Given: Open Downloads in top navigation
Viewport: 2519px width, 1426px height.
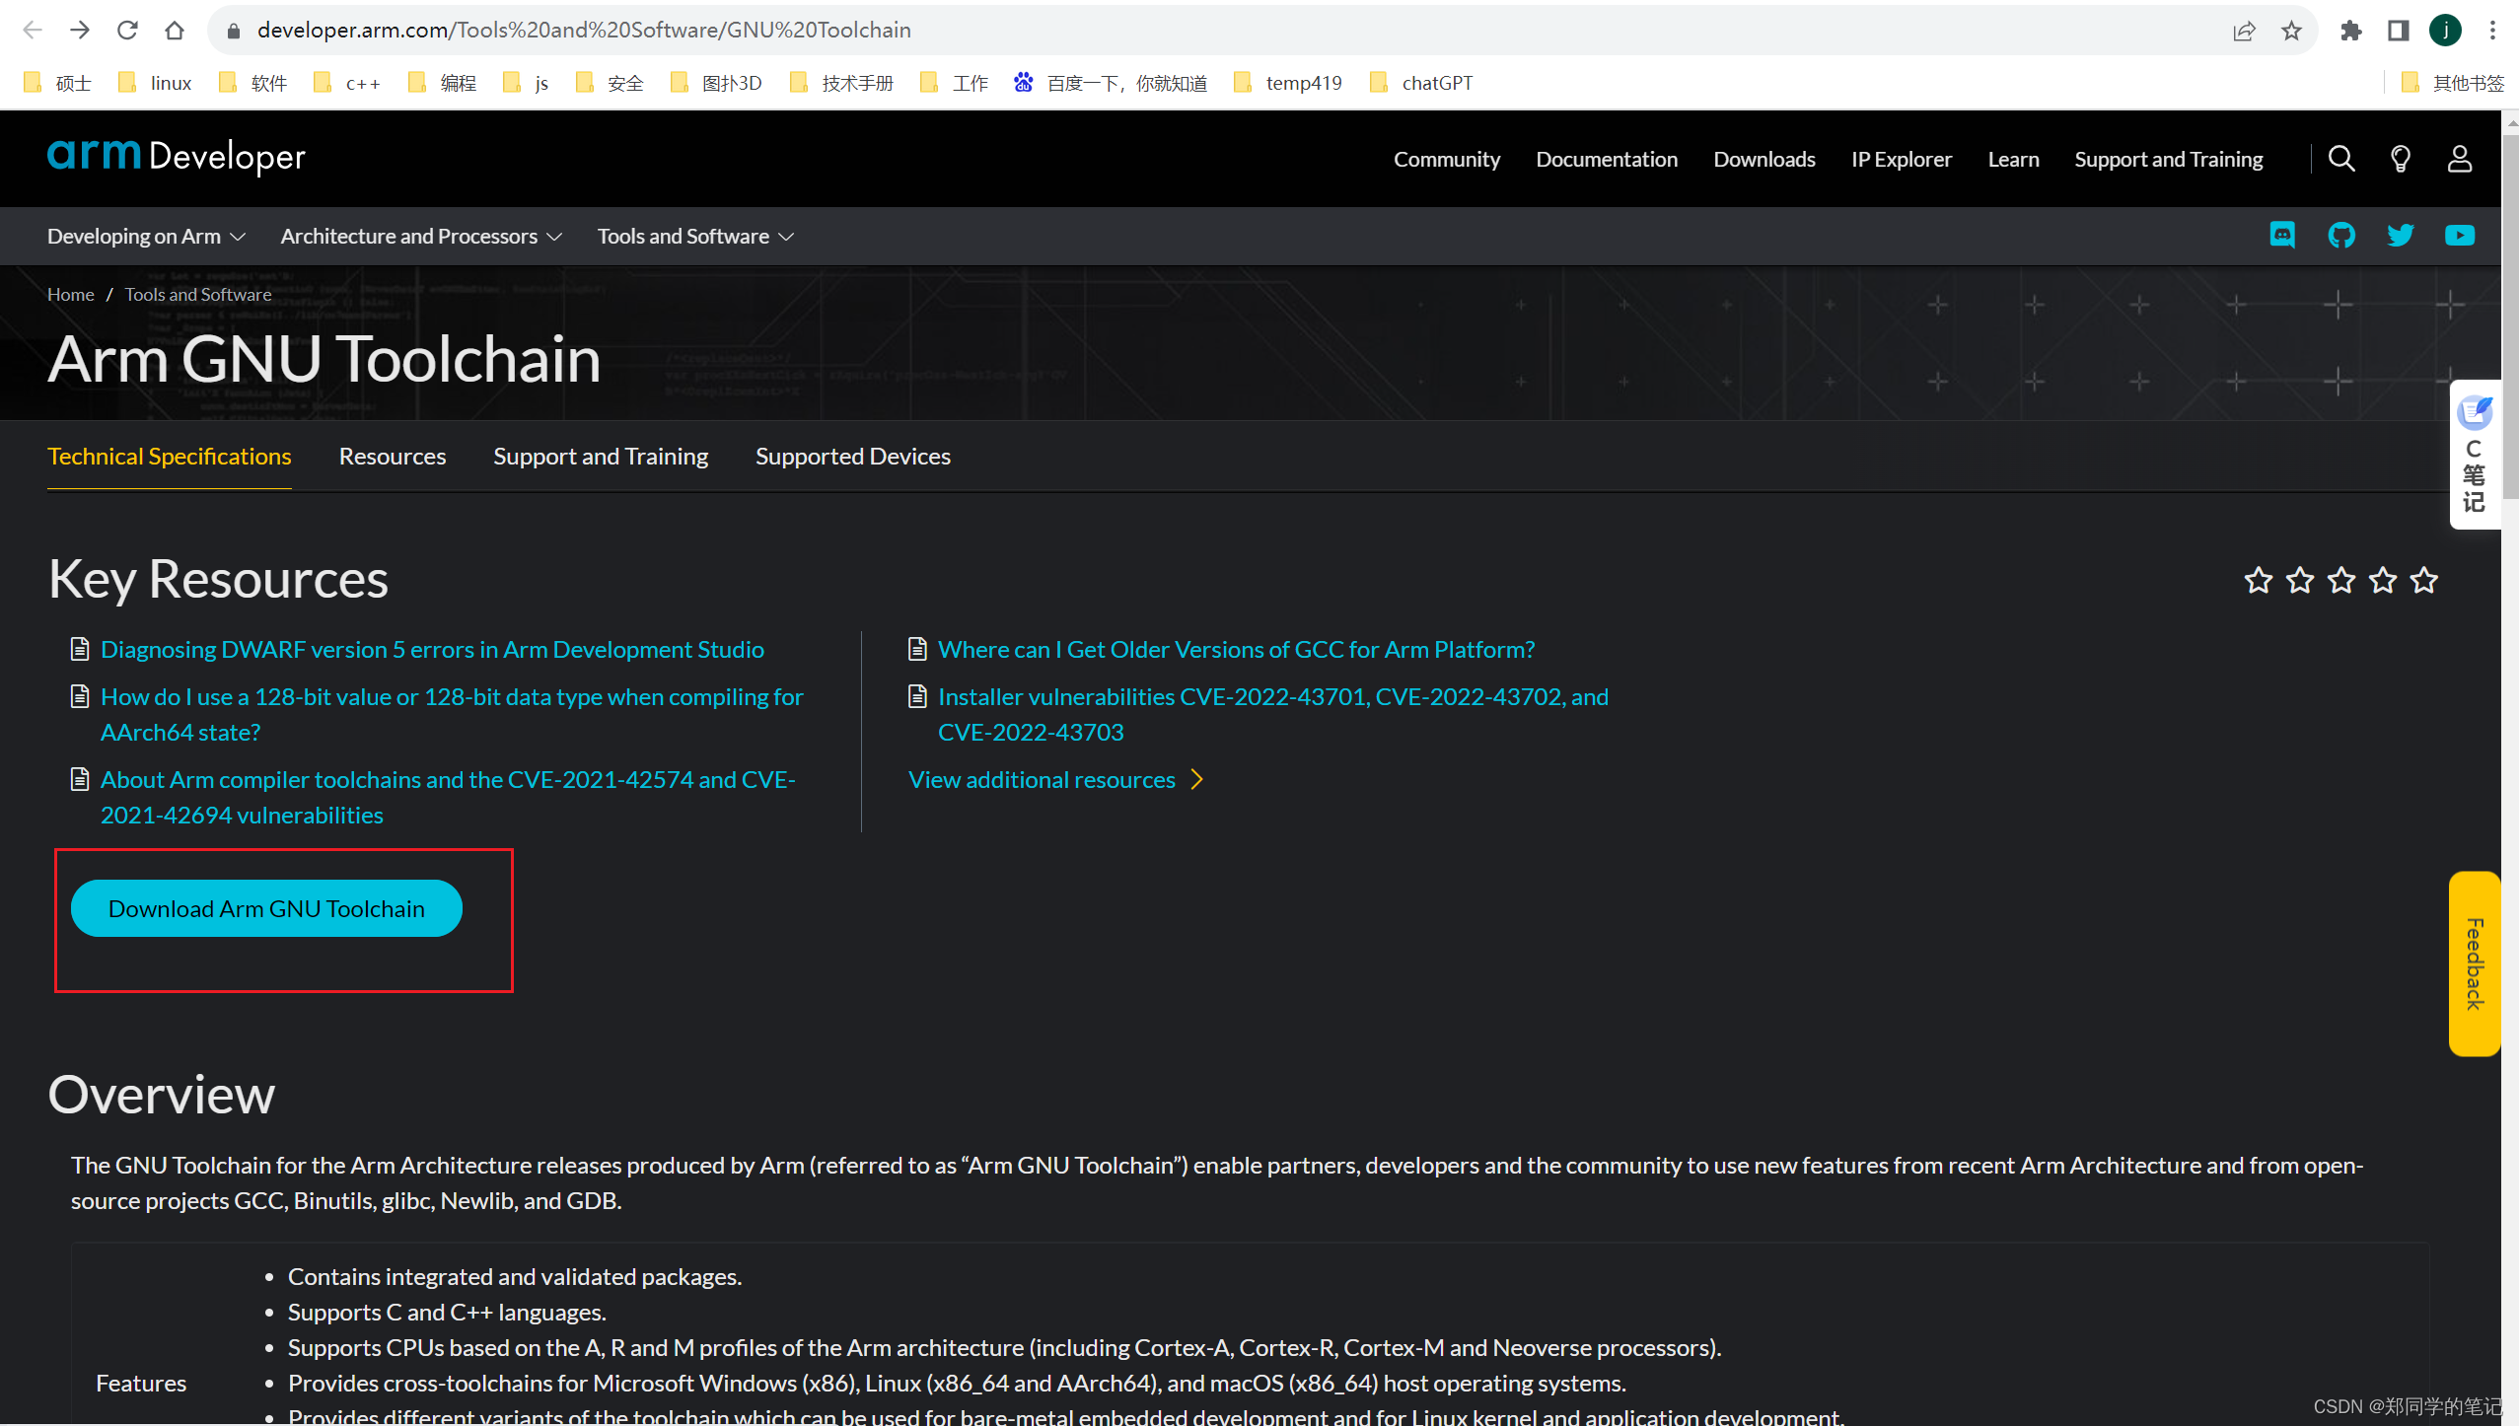Looking at the screenshot, I should (1764, 159).
